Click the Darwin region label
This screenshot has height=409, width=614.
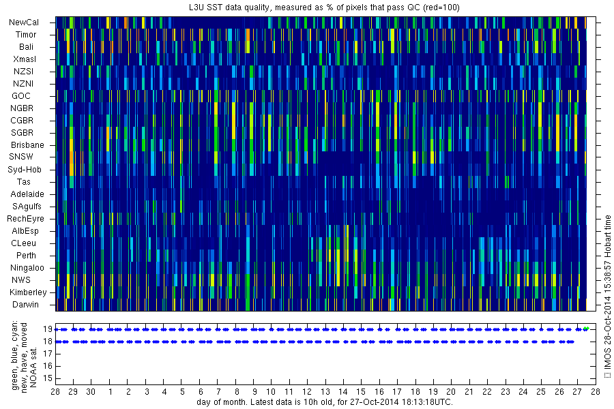click(x=25, y=305)
